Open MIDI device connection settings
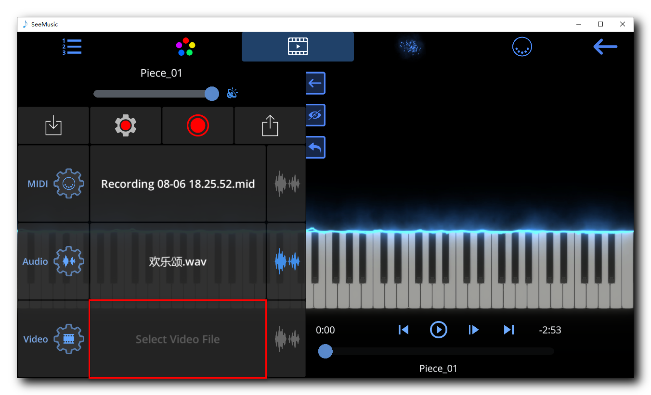651x395 pixels. point(522,46)
